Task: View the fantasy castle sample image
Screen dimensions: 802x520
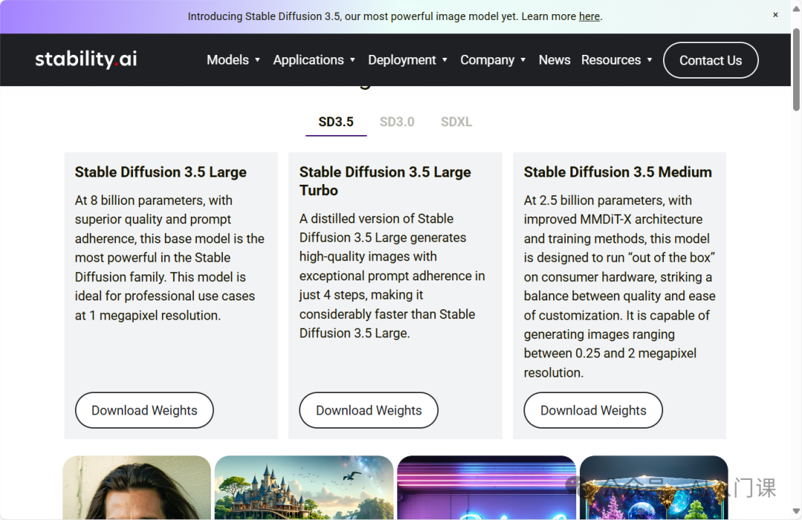Action: [x=304, y=487]
